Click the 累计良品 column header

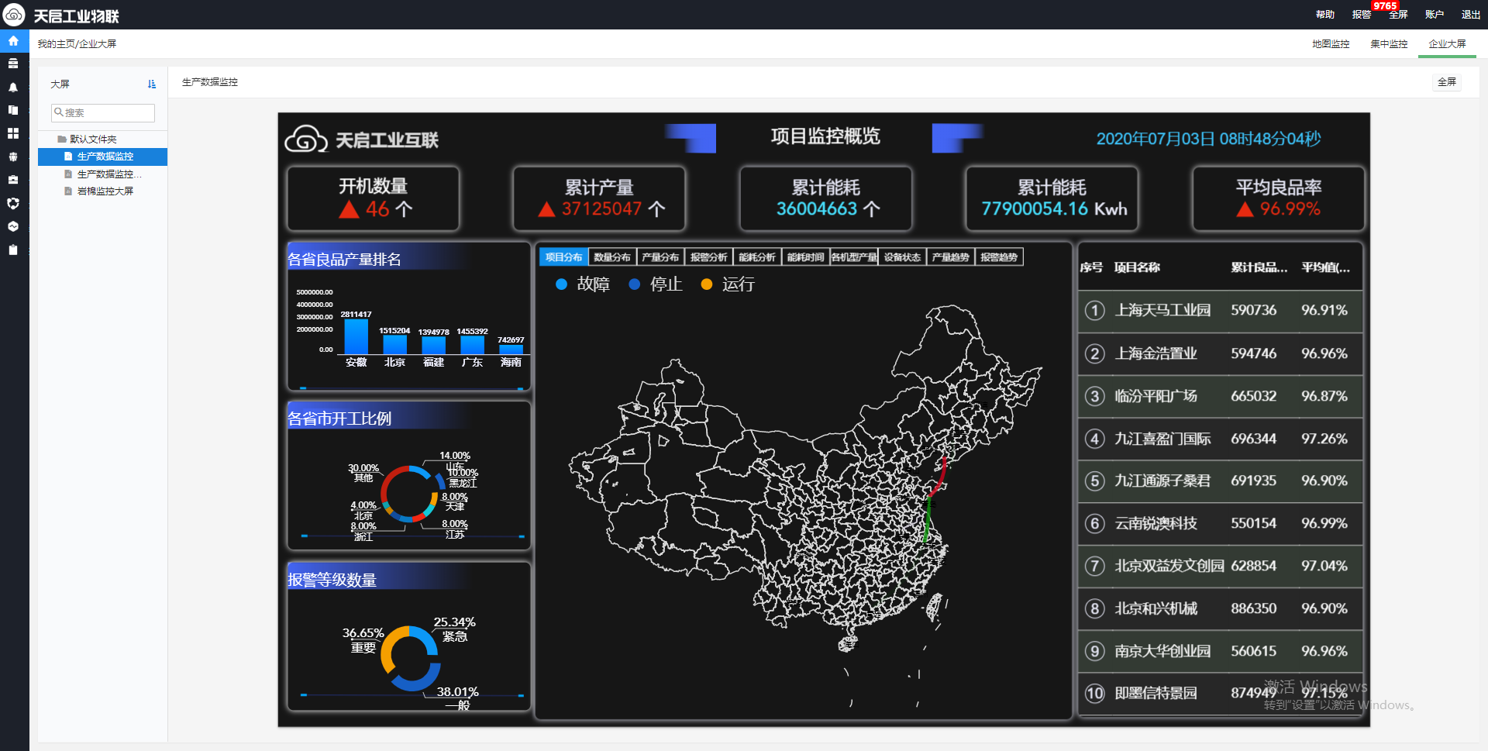pyautogui.click(x=1259, y=267)
